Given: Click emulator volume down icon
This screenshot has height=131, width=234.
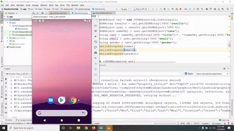Looking at the screenshot, I should (95, 36).
